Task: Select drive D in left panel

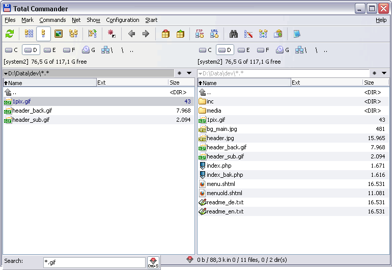Action: [31, 50]
